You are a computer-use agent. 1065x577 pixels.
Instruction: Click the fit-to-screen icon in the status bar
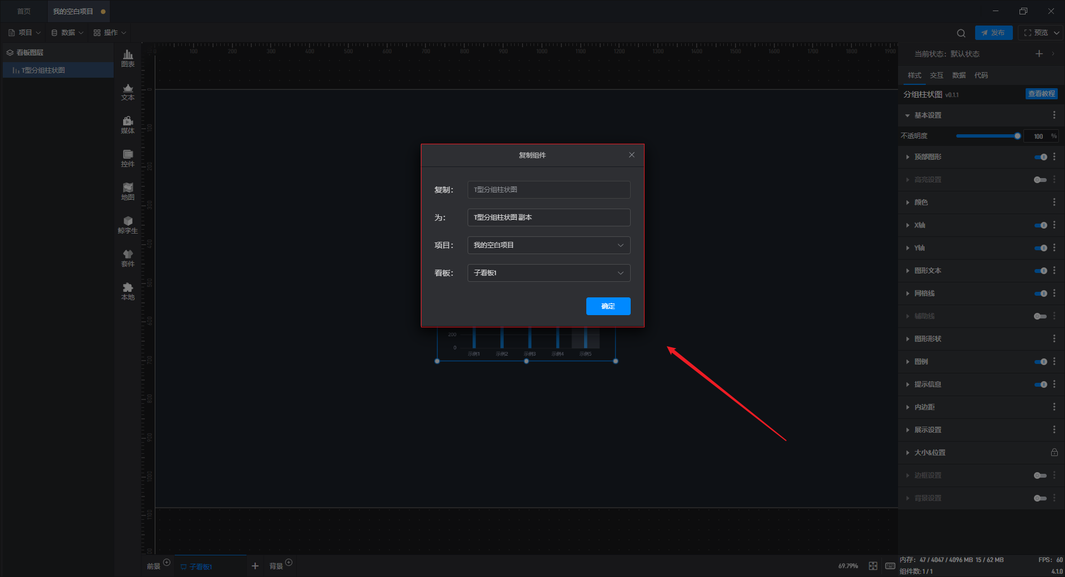(873, 566)
